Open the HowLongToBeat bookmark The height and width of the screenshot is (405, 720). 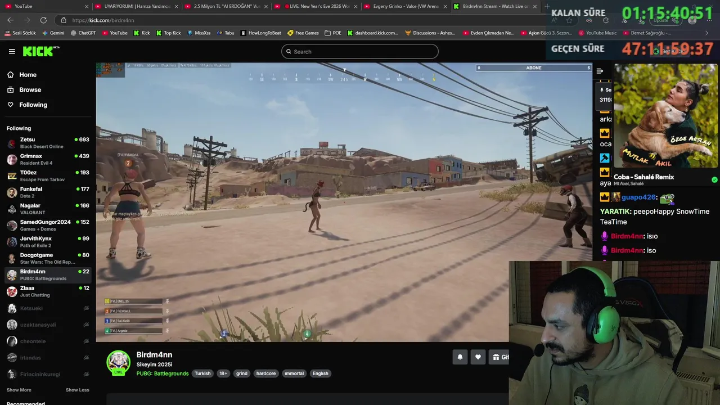pos(261,33)
